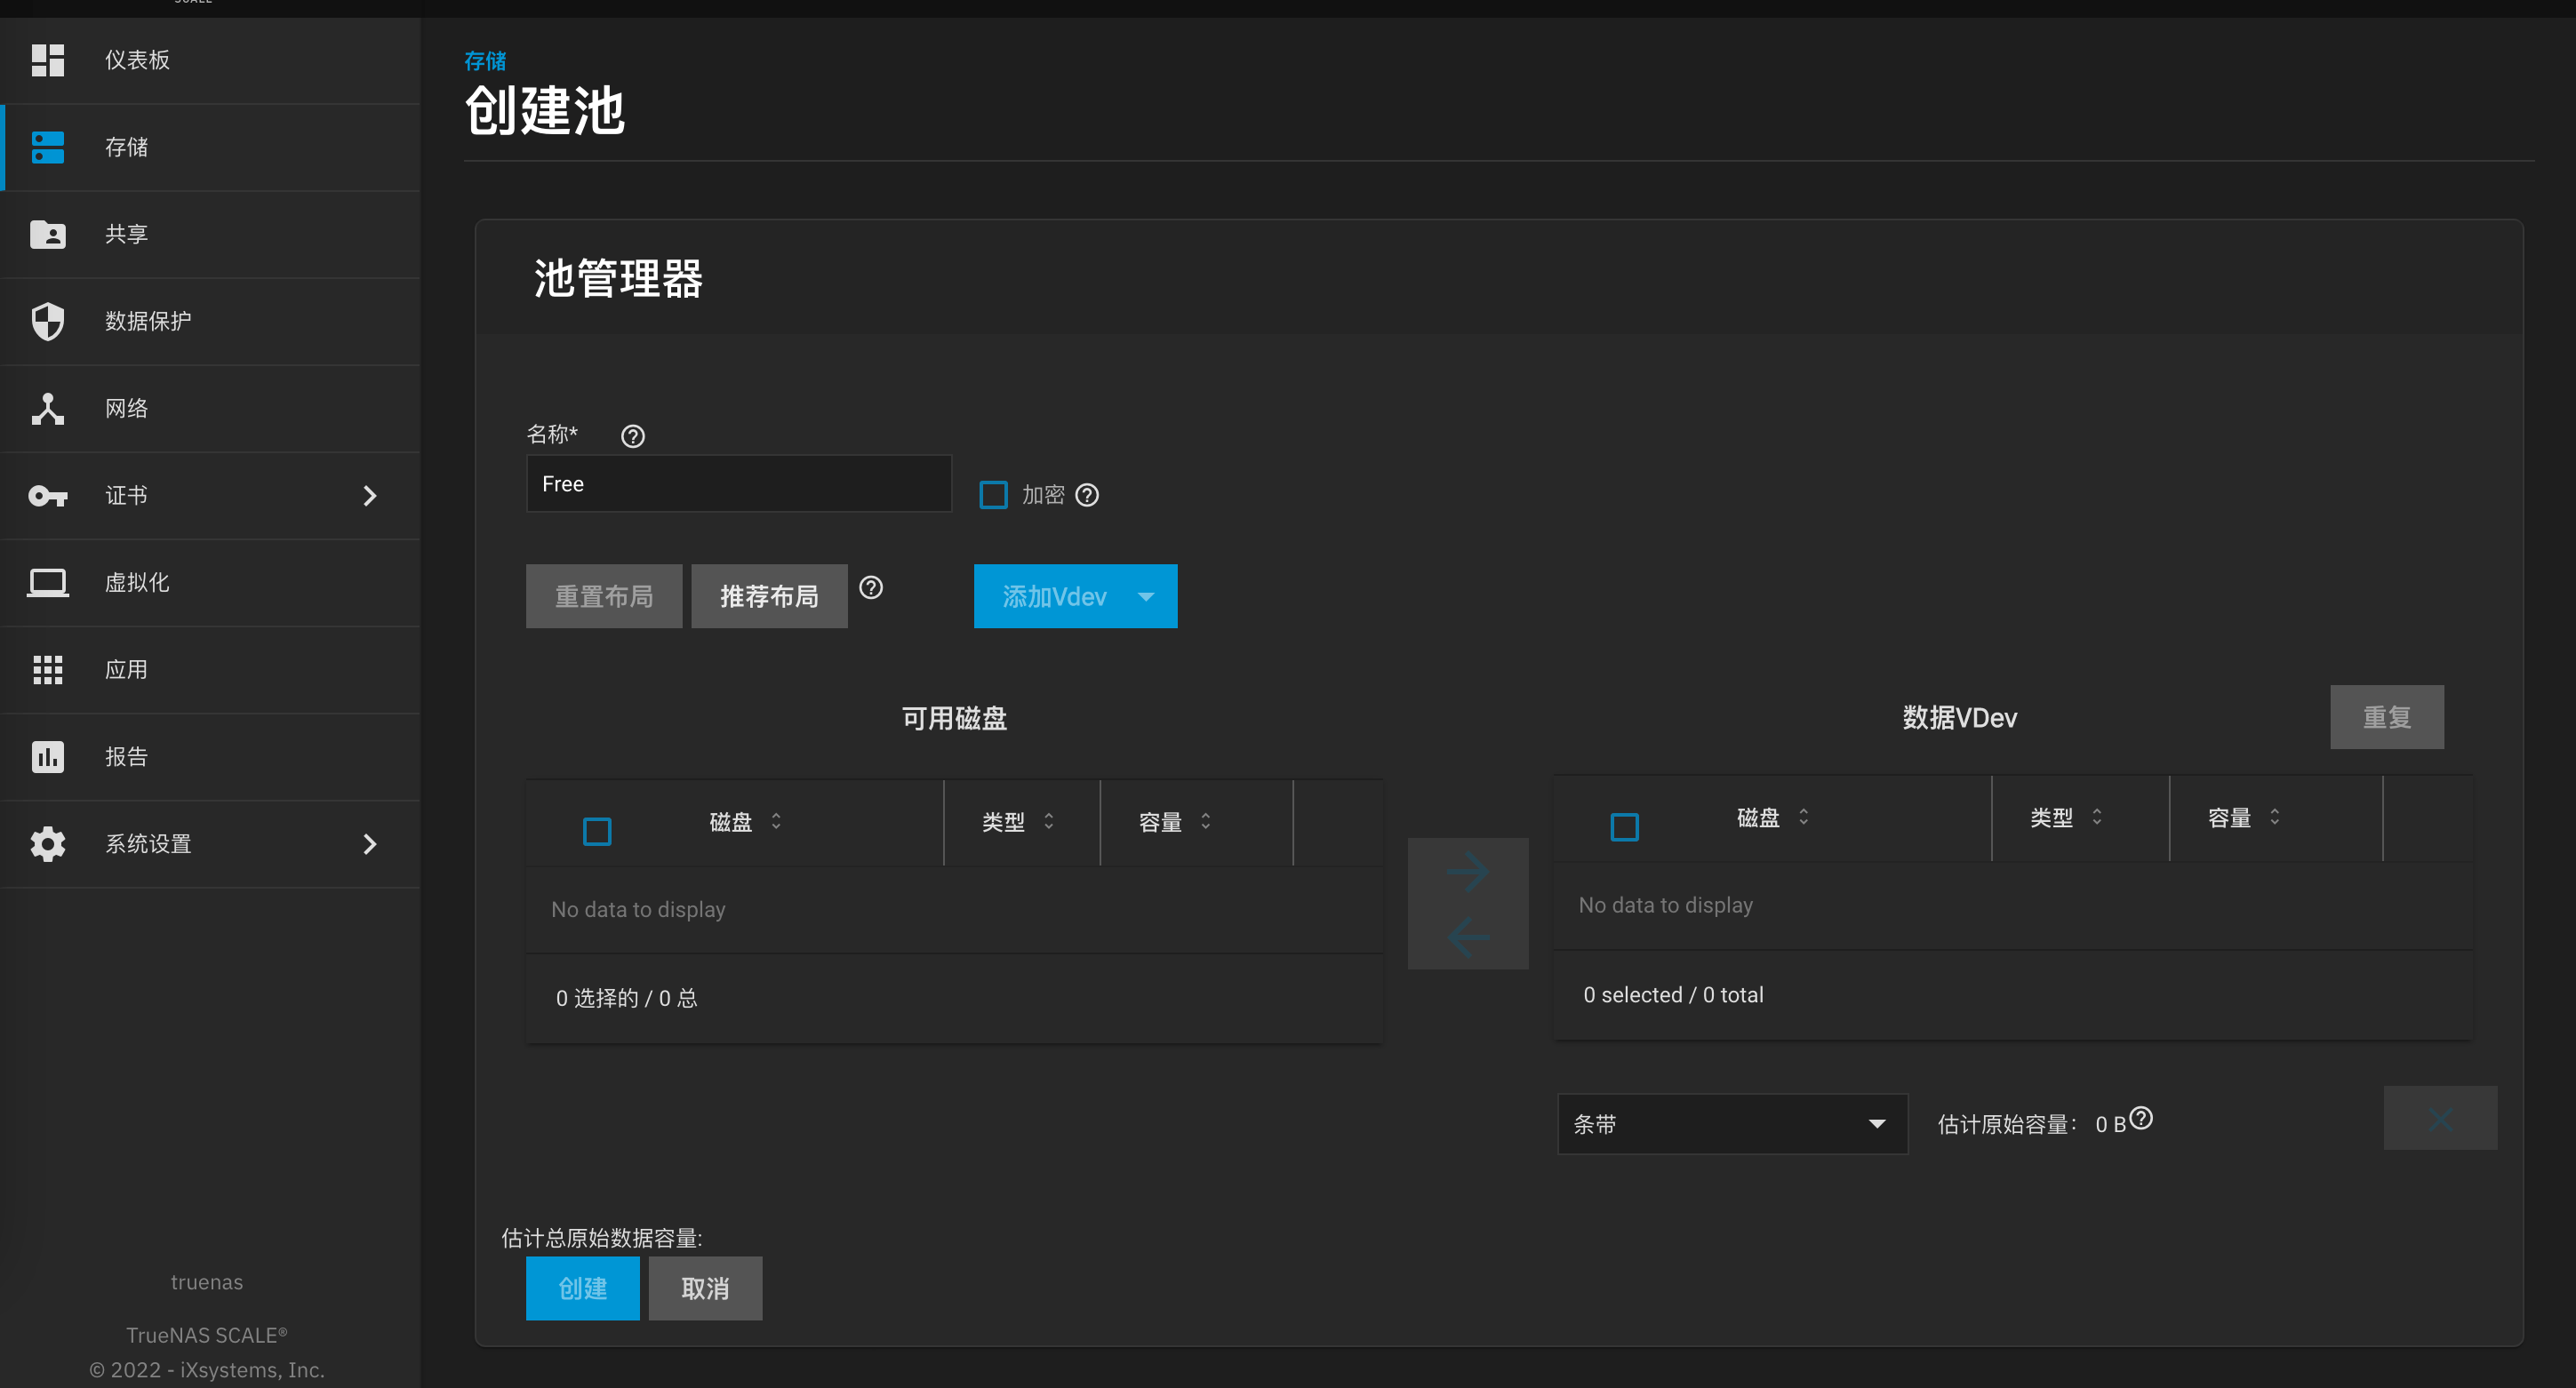2576x1388 pixels.
Task: Select all disks checkbox in 可用磁盘 table
Action: pos(597,831)
